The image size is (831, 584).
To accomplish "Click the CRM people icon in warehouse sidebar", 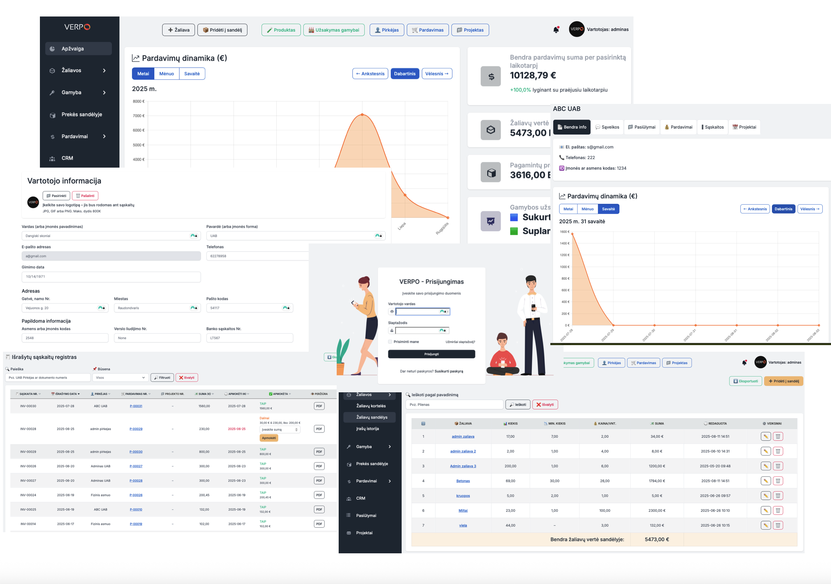I will 349,499.
